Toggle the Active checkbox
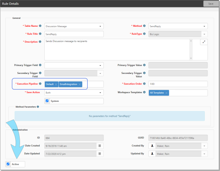The image size is (220, 171). 8,164
